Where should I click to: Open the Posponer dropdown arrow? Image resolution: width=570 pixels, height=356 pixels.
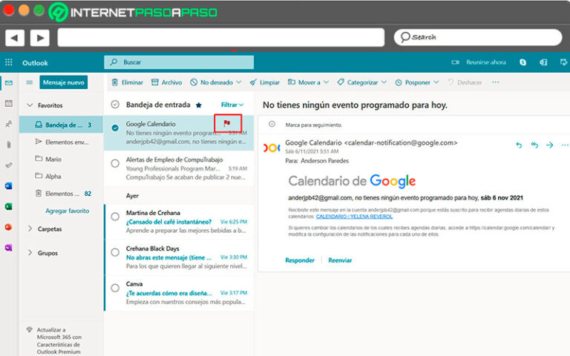[436, 82]
